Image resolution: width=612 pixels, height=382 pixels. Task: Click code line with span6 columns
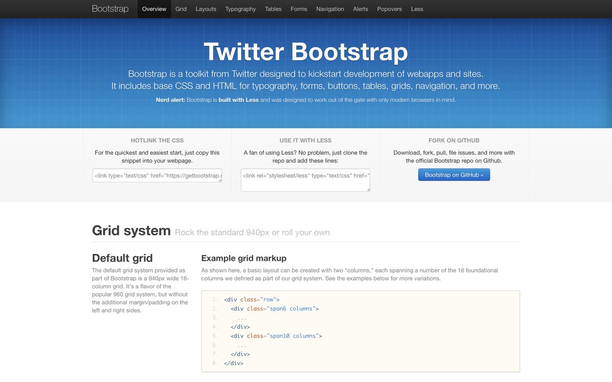point(274,309)
